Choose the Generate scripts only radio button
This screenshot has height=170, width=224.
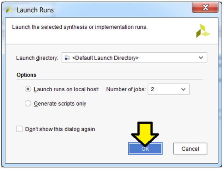28,104
